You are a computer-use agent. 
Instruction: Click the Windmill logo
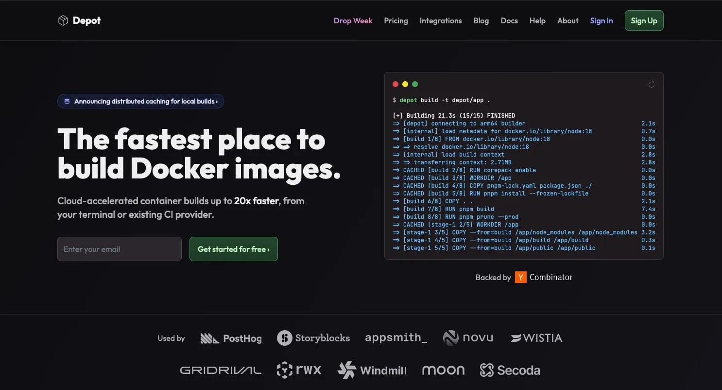[372, 370]
